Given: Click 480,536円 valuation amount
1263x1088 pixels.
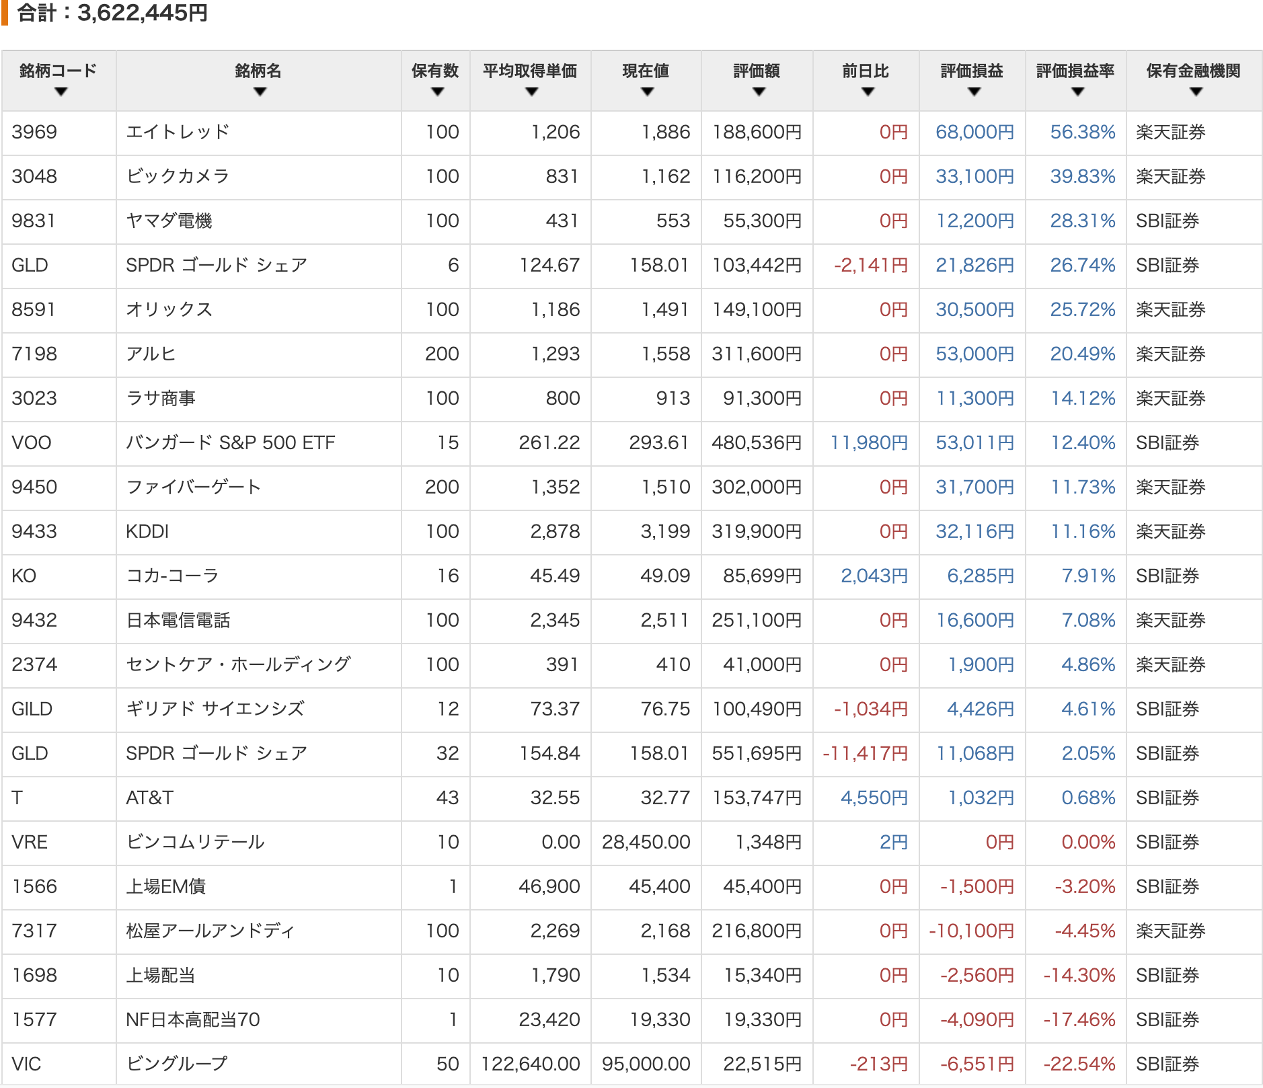Looking at the screenshot, I should coord(757,442).
